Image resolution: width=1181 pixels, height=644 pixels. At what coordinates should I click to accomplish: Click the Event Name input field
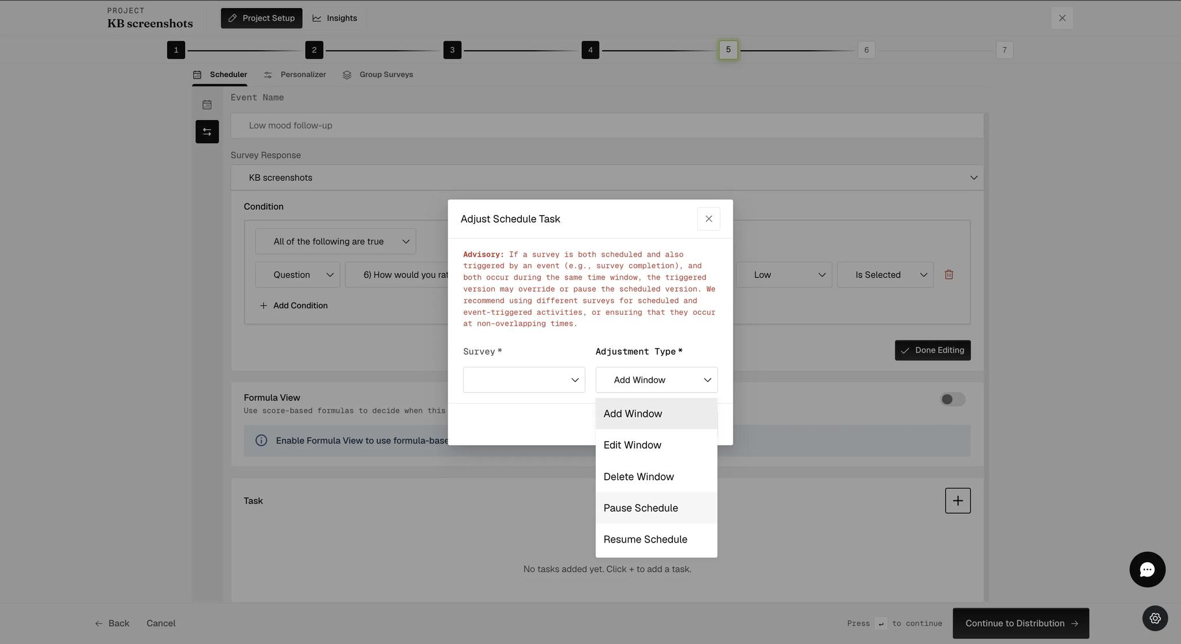point(607,126)
